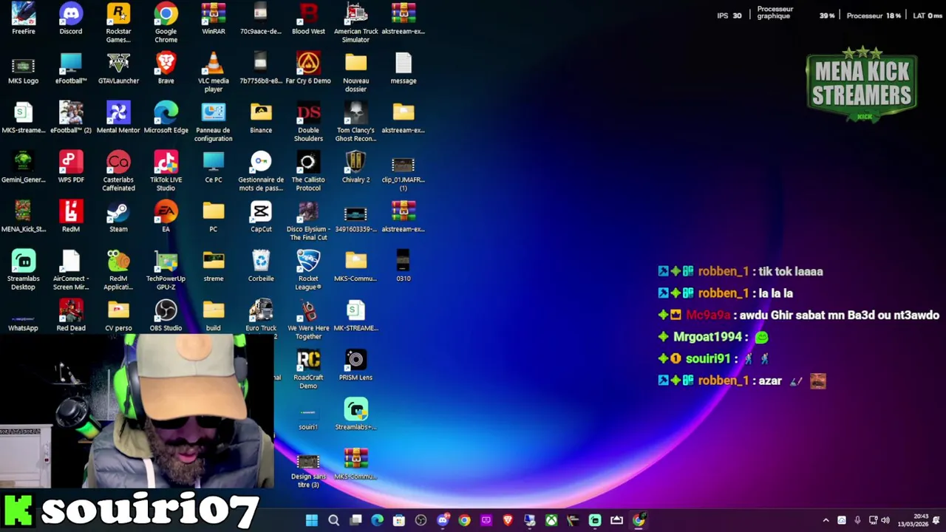Open the notification bell in the tray
The image size is (946, 532).
coord(936,520)
